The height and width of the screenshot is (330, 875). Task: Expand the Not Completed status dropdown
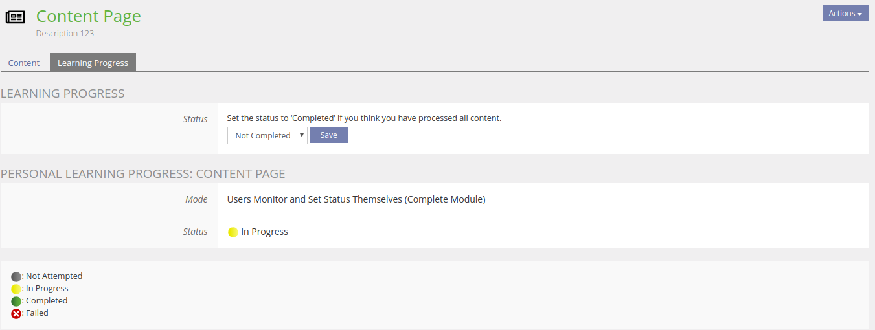tap(267, 135)
